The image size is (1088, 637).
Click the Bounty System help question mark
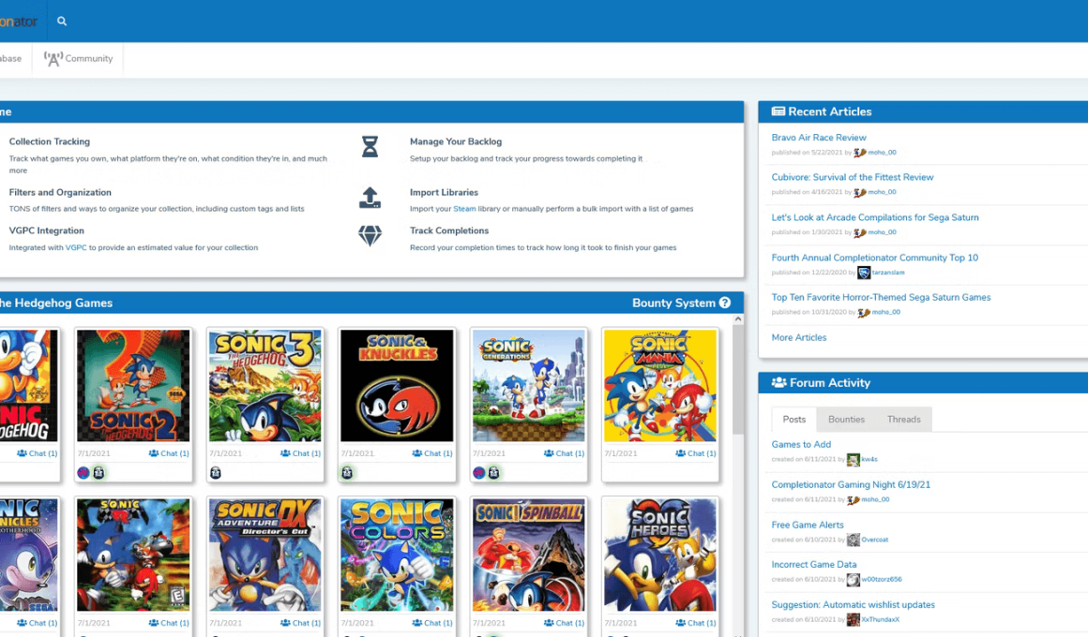click(x=724, y=303)
